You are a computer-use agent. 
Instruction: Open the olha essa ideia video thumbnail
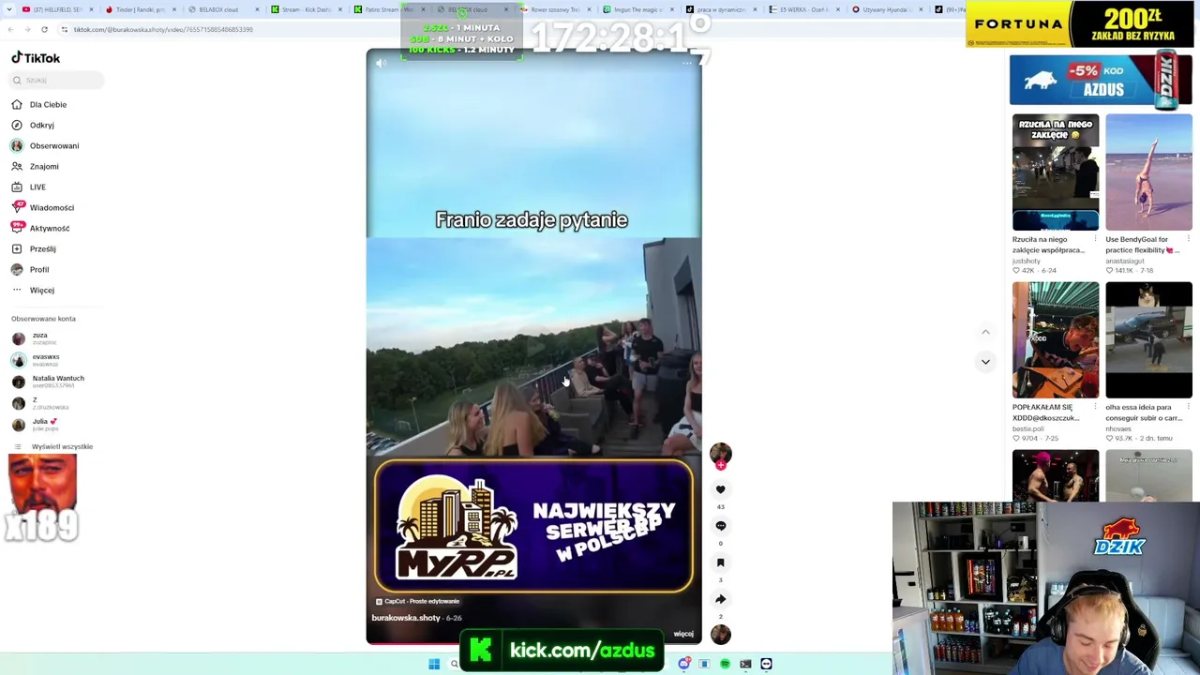click(1148, 340)
